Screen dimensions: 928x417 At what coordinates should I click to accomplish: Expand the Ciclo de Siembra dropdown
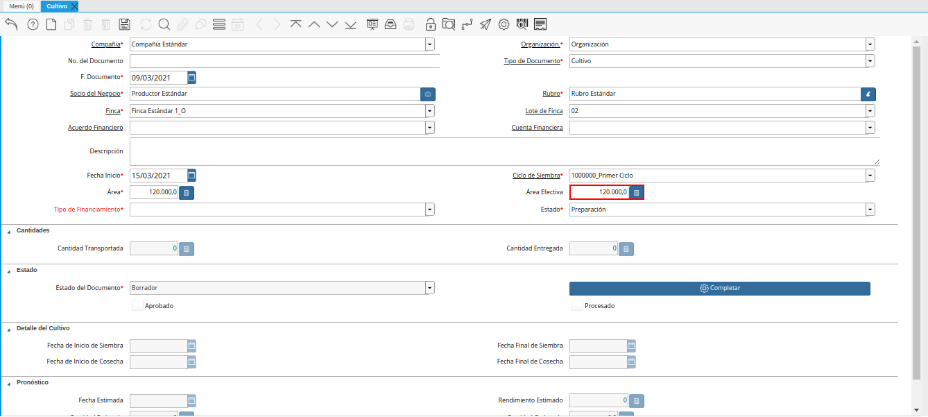click(870, 176)
